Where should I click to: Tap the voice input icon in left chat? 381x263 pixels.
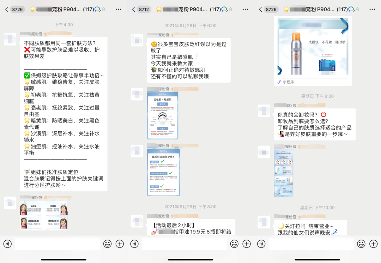tap(7, 244)
